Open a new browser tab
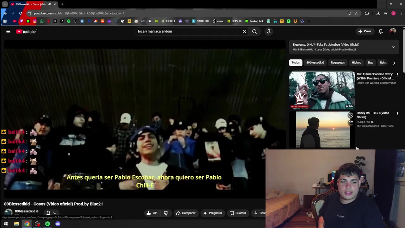 tap(62, 4)
